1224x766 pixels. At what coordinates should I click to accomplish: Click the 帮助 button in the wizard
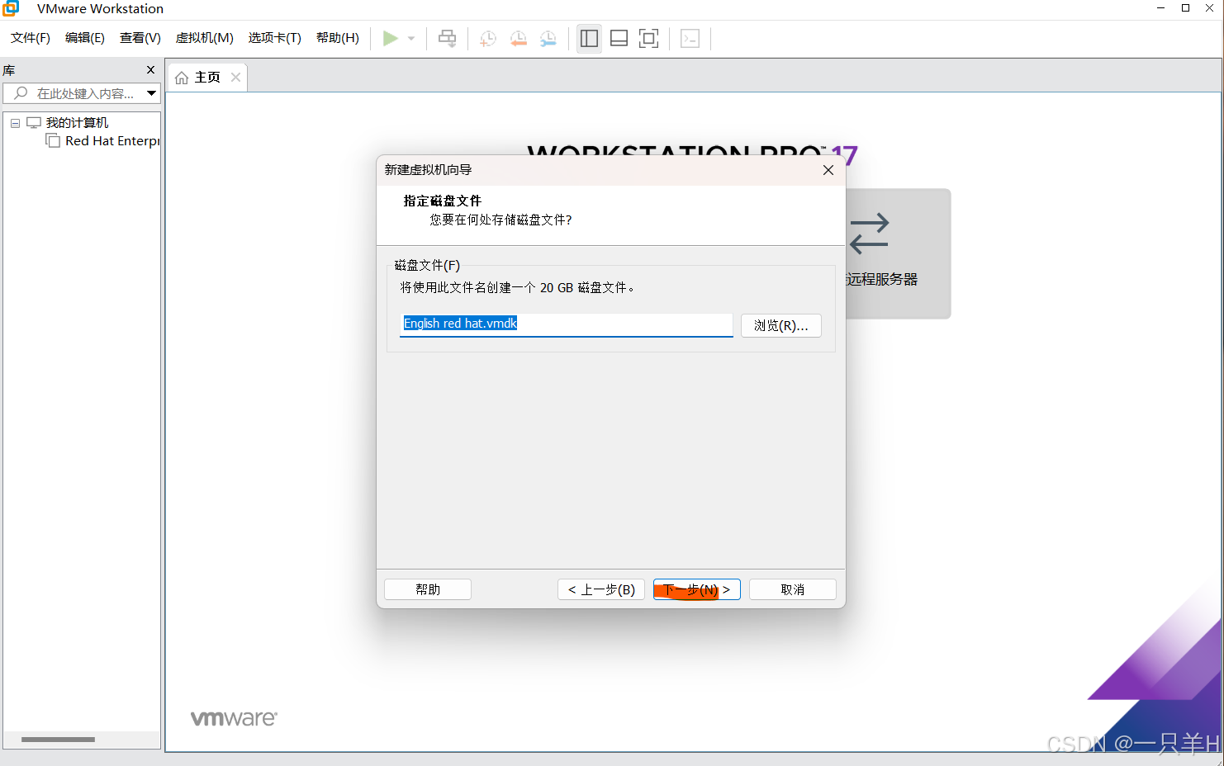(x=428, y=589)
